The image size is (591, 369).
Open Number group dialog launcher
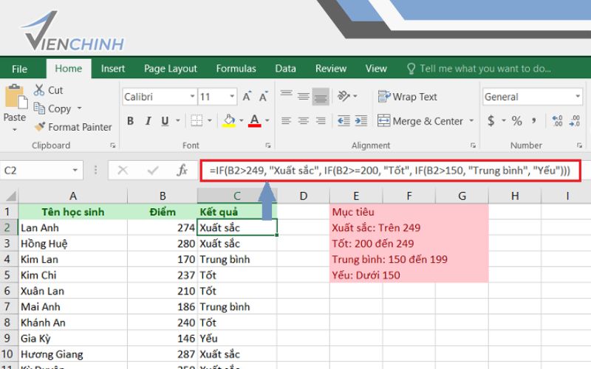[579, 145]
